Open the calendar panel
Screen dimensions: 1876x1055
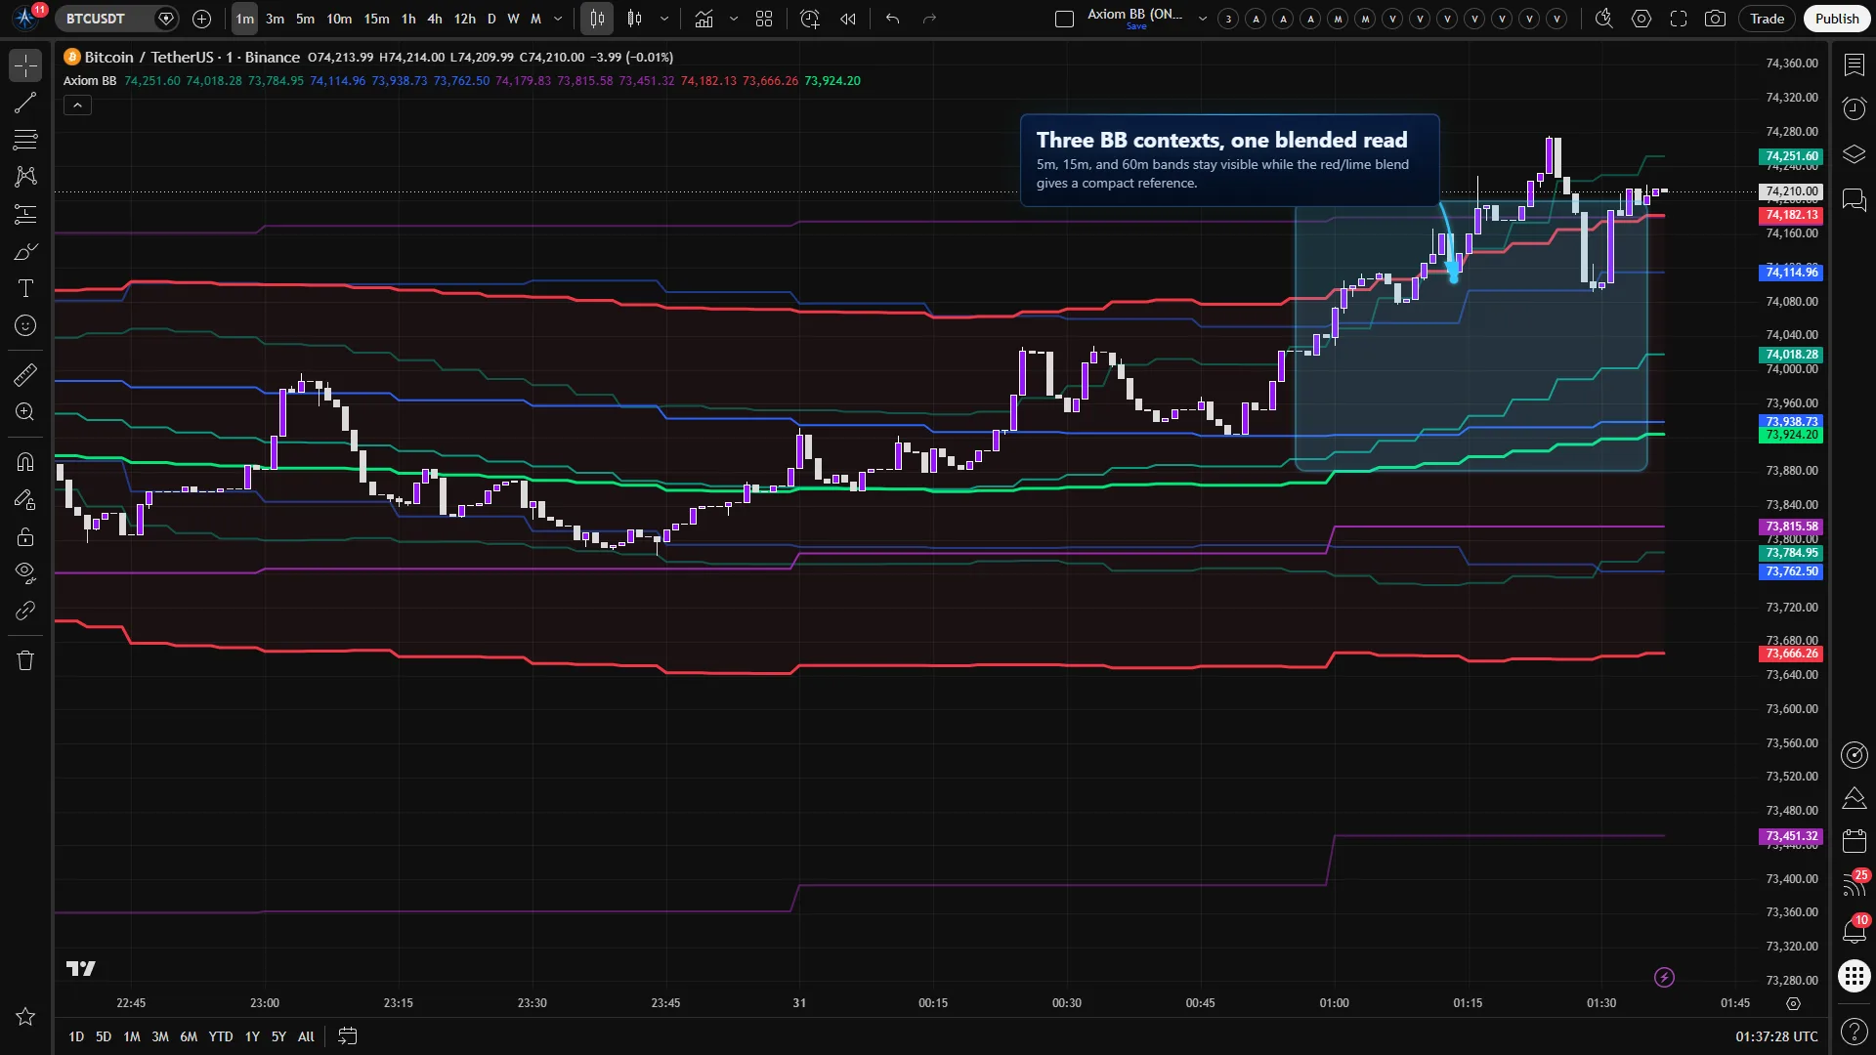click(1854, 840)
